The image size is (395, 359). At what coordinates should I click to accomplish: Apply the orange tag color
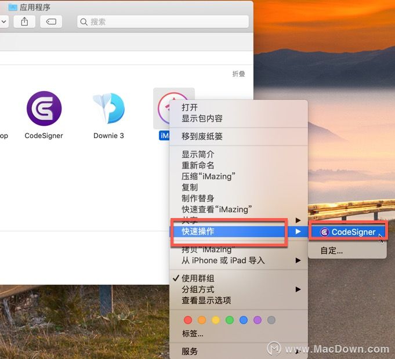[202, 320]
